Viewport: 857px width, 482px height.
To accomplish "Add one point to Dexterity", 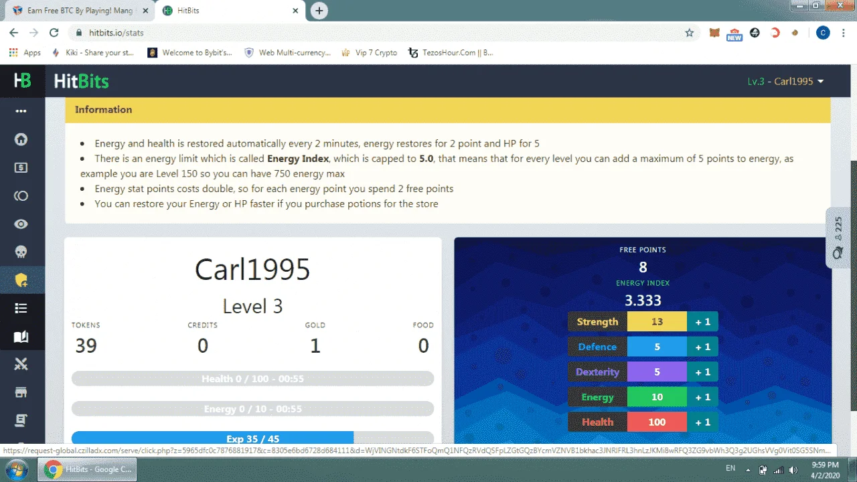I will (x=702, y=372).
